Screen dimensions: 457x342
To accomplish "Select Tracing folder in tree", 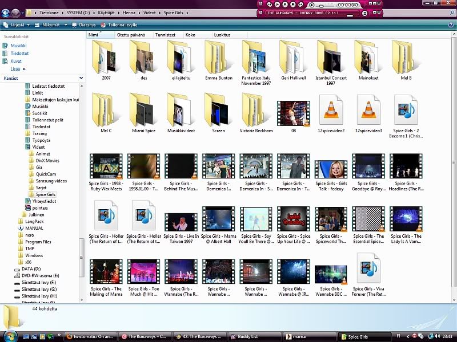I will click(39, 133).
